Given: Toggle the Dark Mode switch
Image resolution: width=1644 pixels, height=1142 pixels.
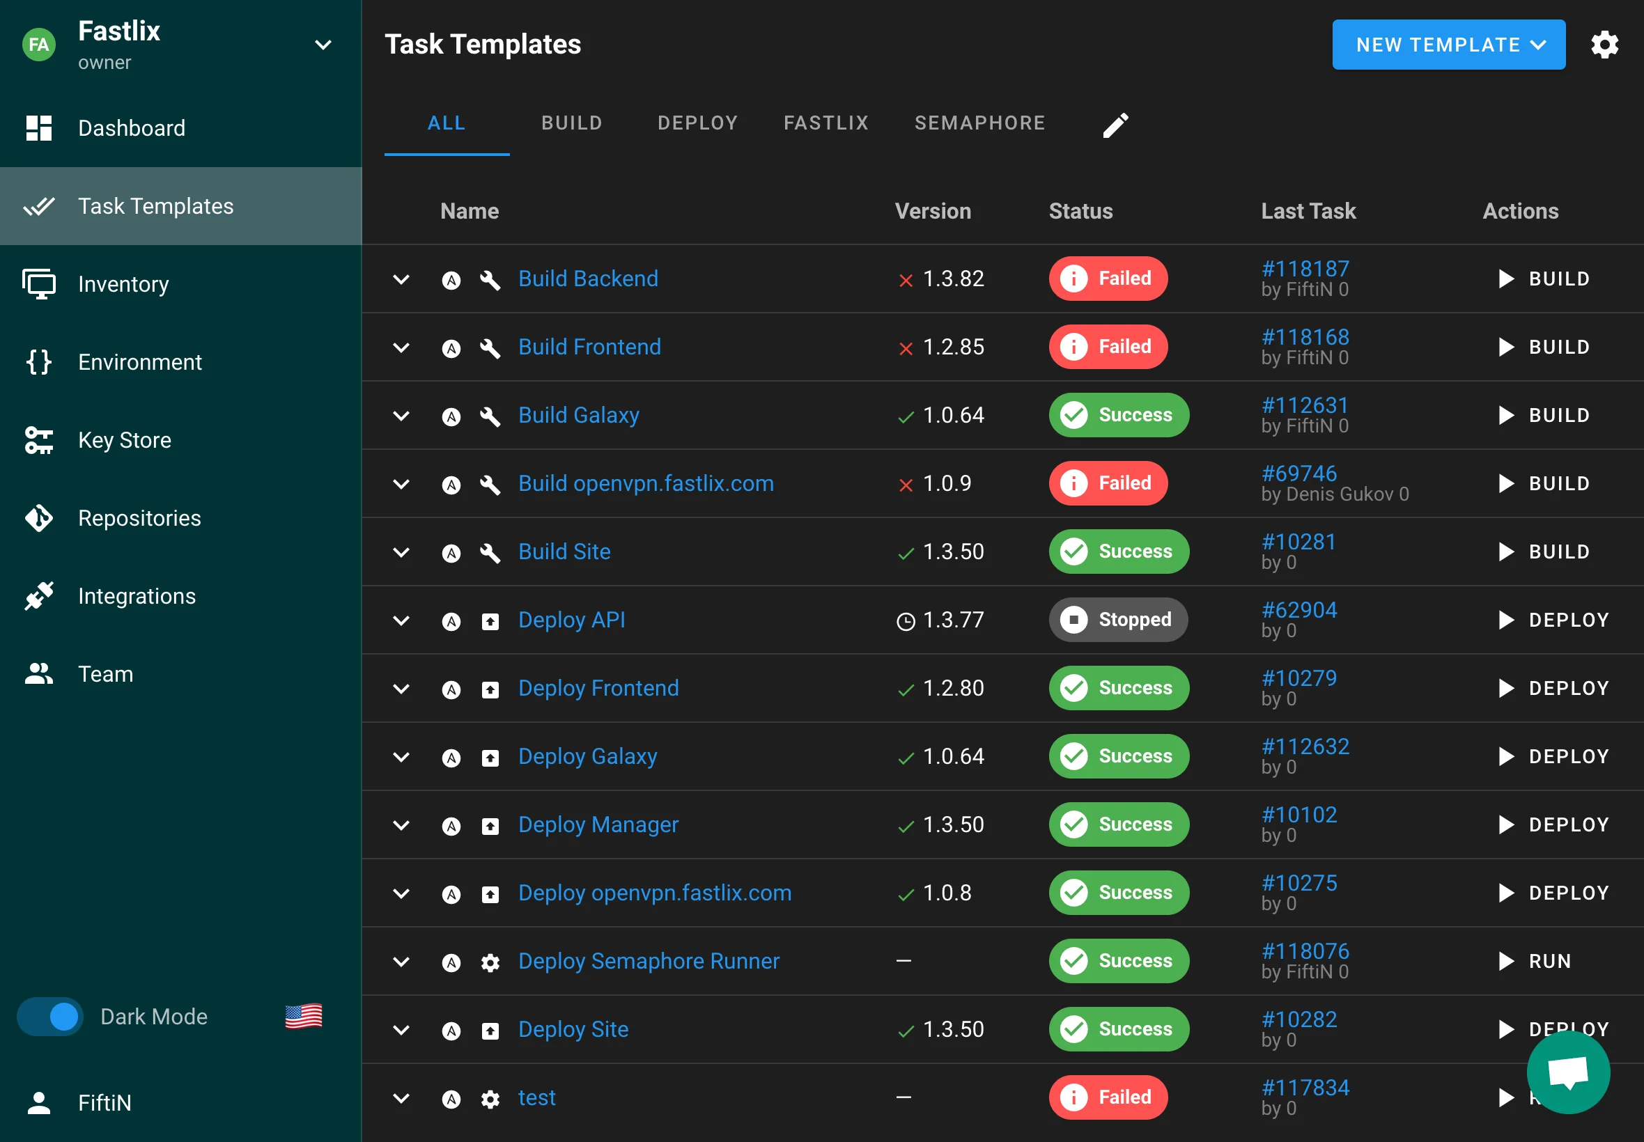Looking at the screenshot, I should [x=52, y=1016].
